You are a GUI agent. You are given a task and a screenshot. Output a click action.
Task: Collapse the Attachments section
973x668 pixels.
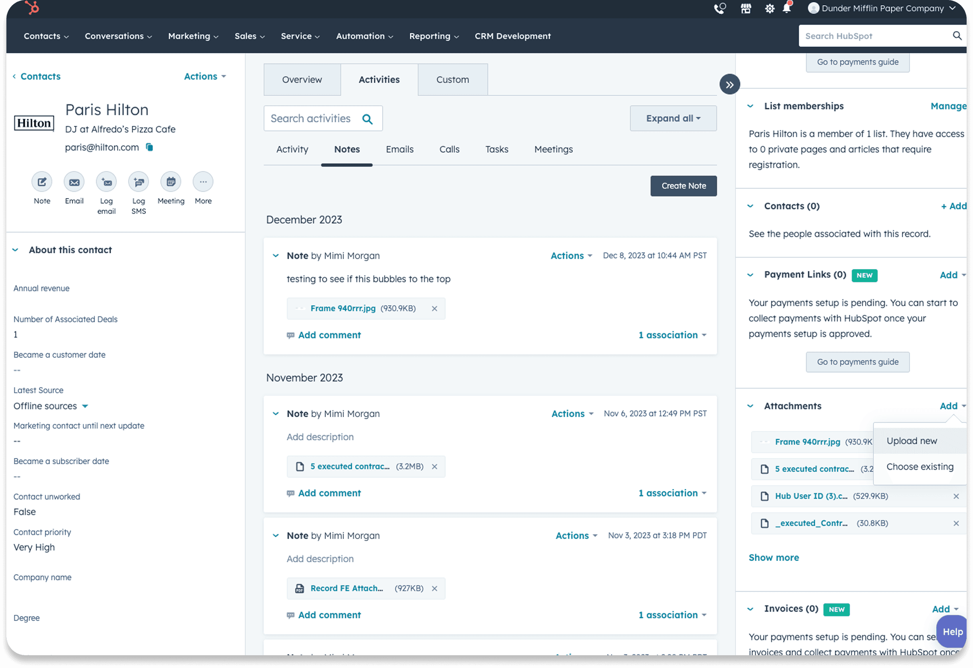[750, 406]
